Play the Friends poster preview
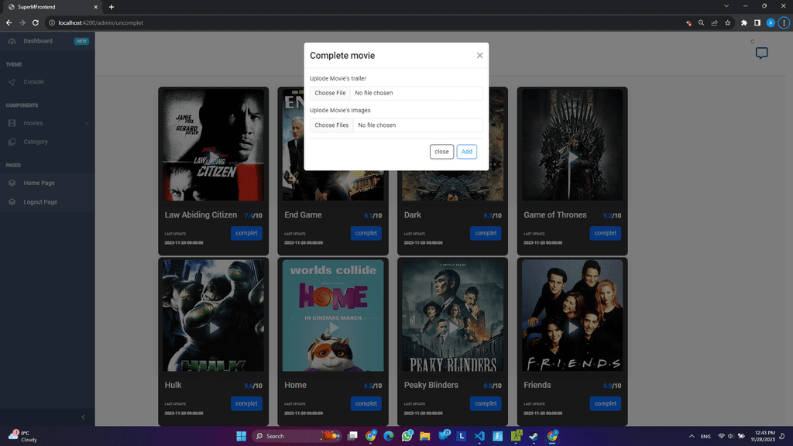Image resolution: width=793 pixels, height=446 pixels. coord(572,328)
